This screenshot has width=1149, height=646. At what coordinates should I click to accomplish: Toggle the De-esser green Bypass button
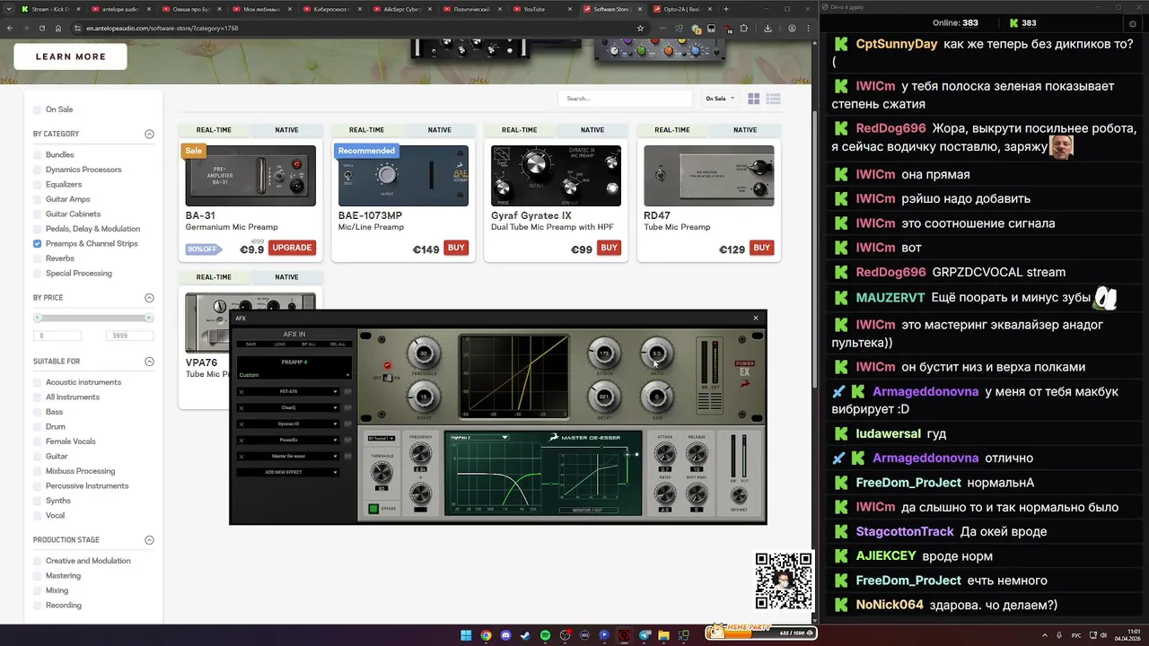click(x=374, y=508)
